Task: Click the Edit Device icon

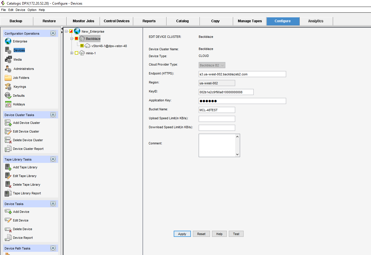Action: point(8,220)
